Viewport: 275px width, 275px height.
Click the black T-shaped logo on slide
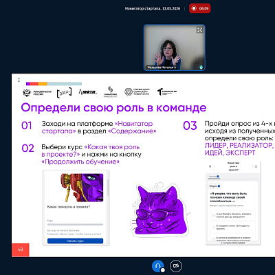[167, 92]
